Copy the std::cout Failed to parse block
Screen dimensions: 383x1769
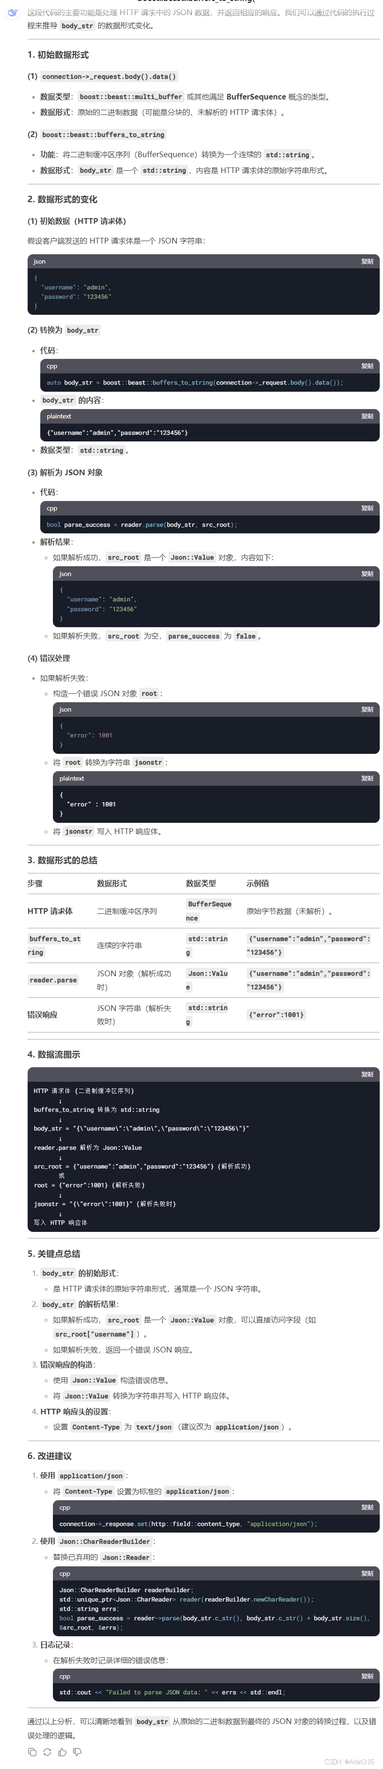(367, 1676)
